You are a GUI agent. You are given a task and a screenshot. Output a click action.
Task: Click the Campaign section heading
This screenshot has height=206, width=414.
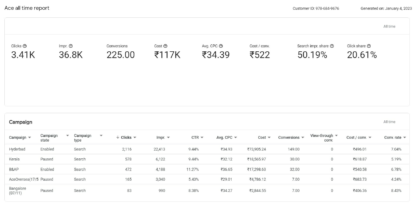(x=21, y=122)
